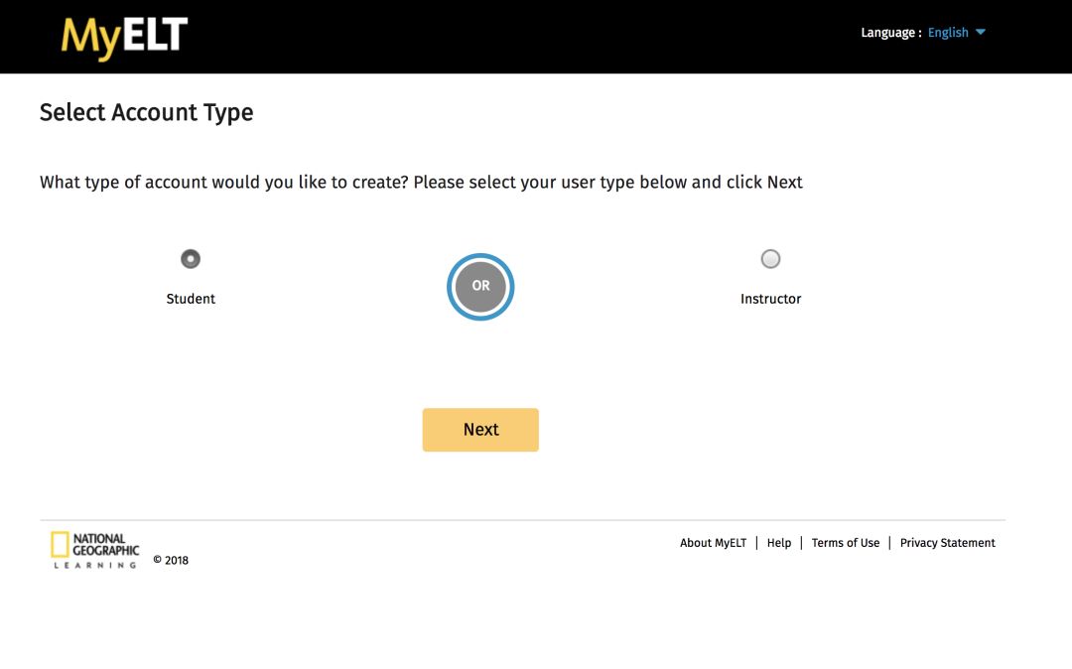Click the Language: label in header
The width and height of the screenshot is (1072, 669).
pyautogui.click(x=890, y=33)
